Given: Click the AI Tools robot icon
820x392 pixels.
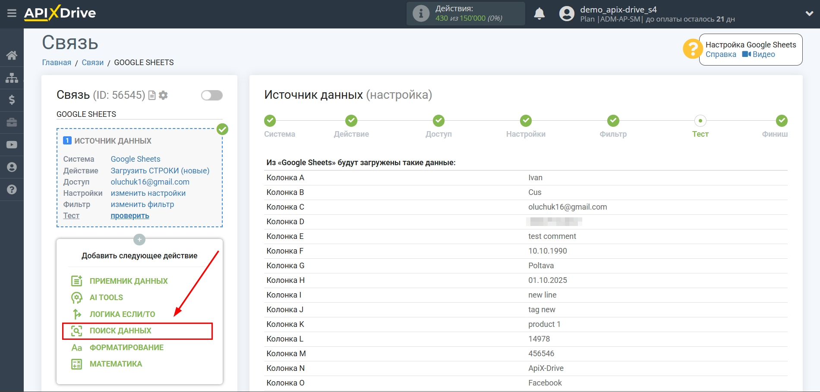Looking at the screenshot, I should pyautogui.click(x=77, y=297).
